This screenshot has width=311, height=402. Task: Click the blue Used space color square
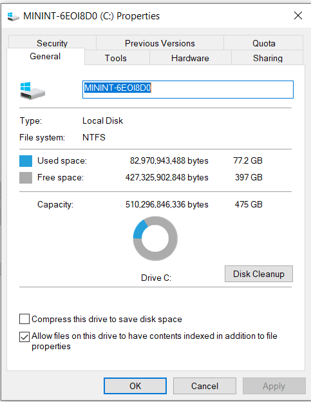coord(26,161)
